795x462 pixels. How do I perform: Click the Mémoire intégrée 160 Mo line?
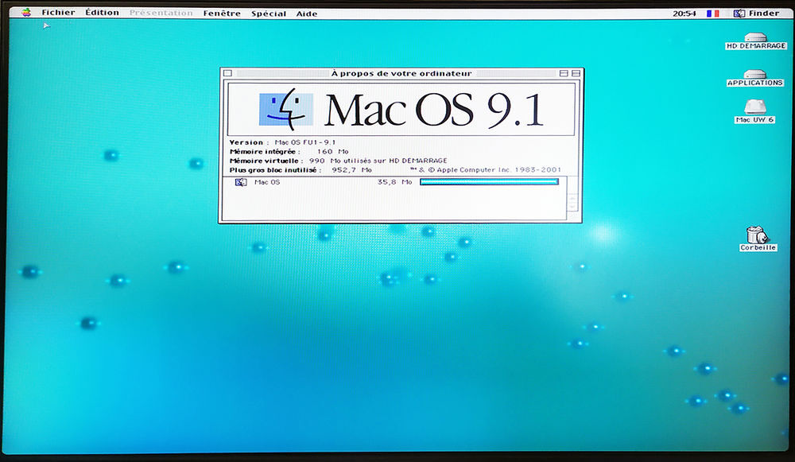tap(289, 152)
